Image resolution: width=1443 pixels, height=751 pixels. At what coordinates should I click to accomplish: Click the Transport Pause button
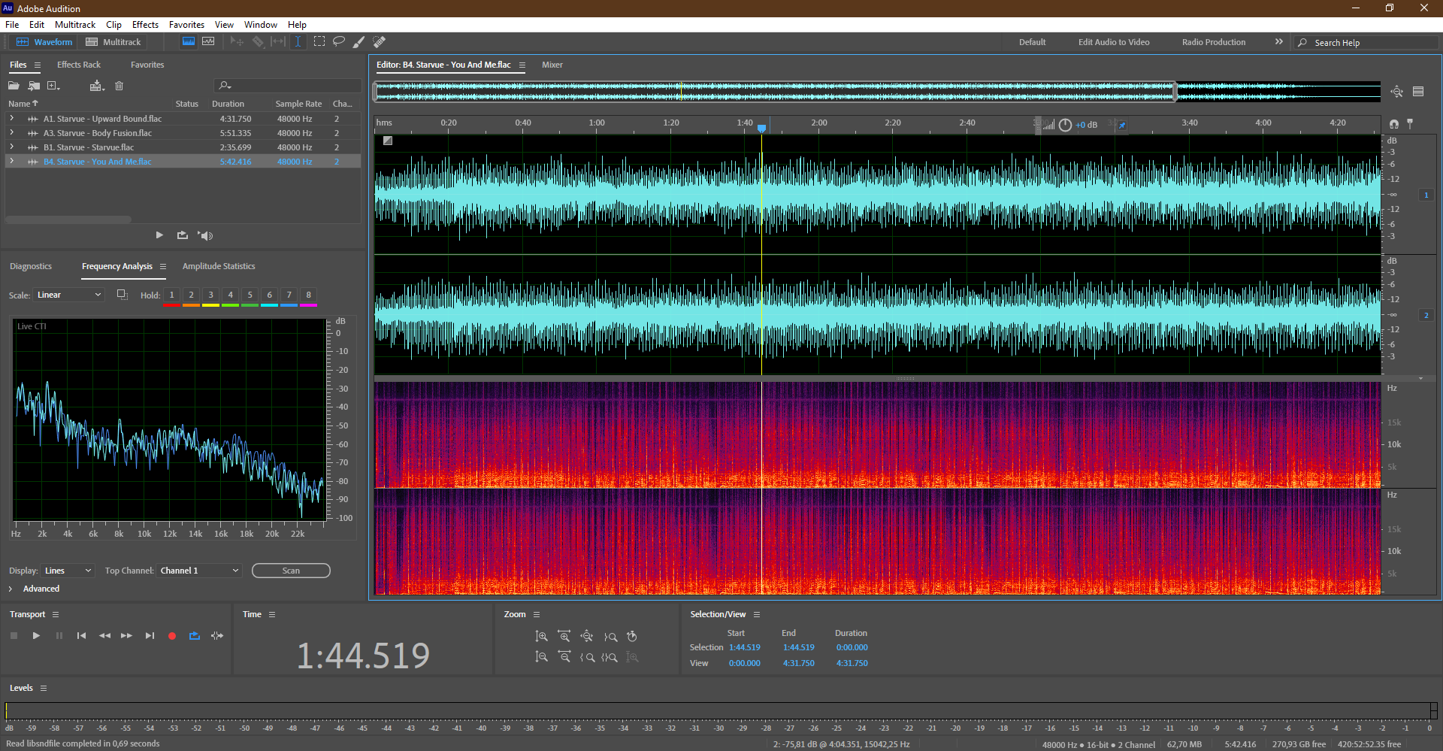pyautogui.click(x=59, y=636)
